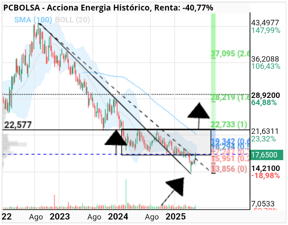
Task: Click the 7,0533 price axis label
Action: (x=263, y=204)
